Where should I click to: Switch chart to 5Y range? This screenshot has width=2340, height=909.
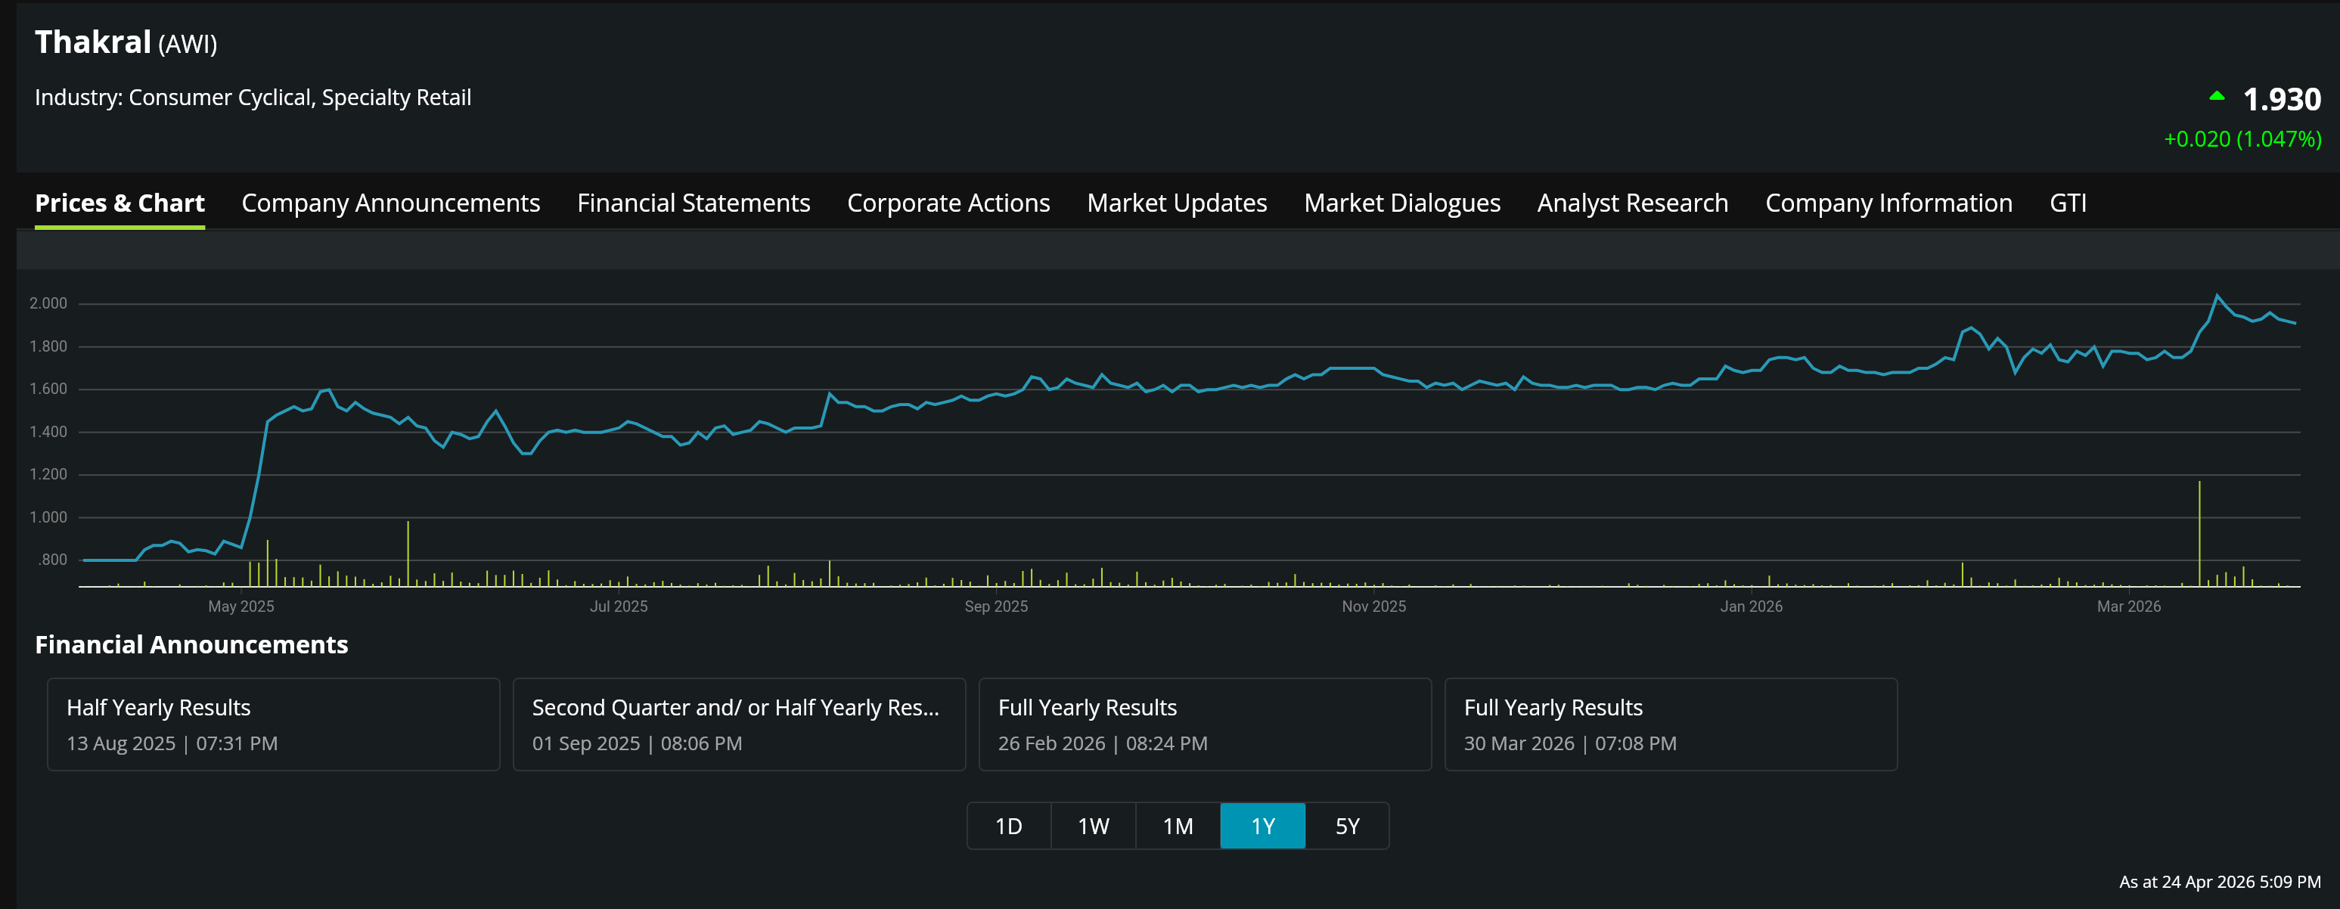click(1347, 826)
